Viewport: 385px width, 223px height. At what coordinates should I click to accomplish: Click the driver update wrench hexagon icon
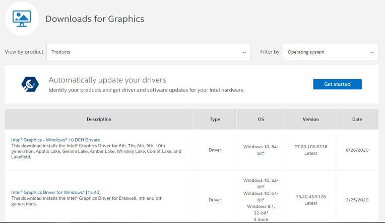pyautogui.click(x=30, y=84)
